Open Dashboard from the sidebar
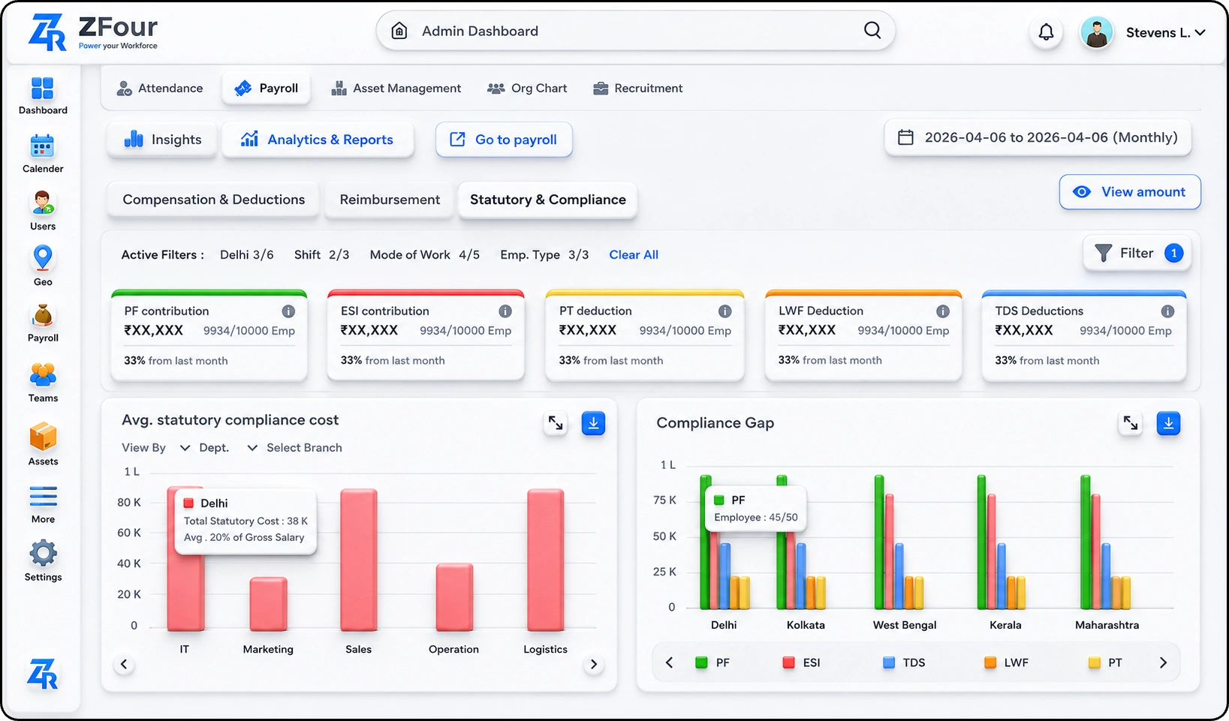This screenshot has height=721, width=1229. point(43,95)
